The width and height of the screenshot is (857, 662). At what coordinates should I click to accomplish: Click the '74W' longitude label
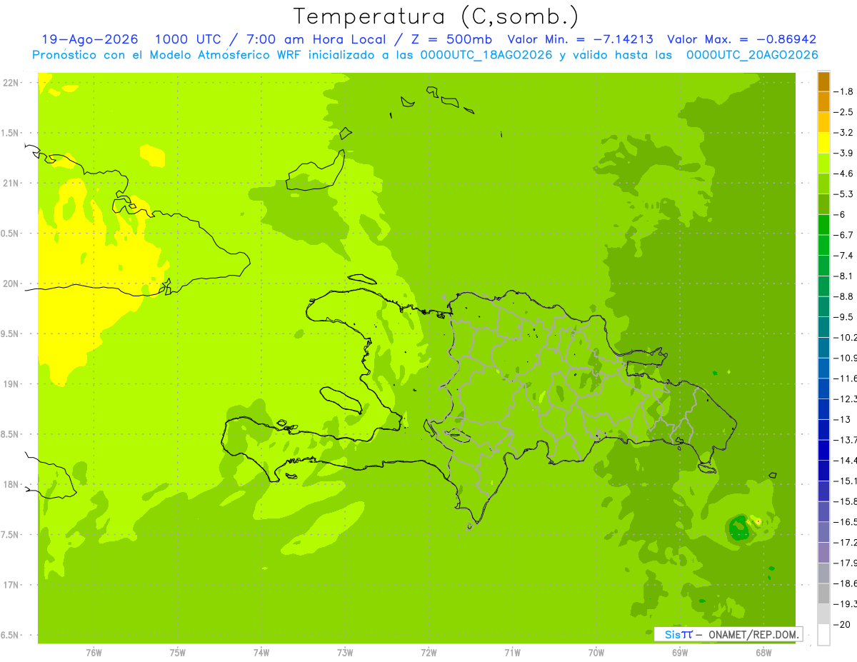261,653
